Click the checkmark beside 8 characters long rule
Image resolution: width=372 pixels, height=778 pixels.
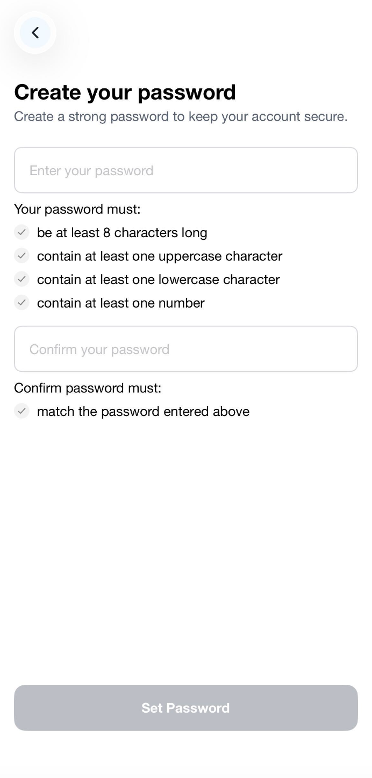[22, 232]
